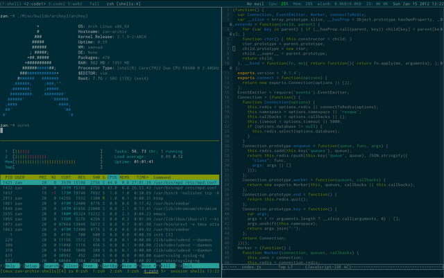Click the PRI column header in htop
This screenshot has height=278, width=444.
pyautogui.click(x=43, y=177)
